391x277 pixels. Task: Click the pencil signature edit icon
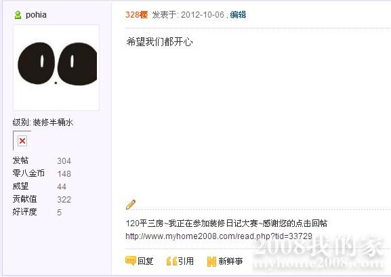(x=131, y=205)
